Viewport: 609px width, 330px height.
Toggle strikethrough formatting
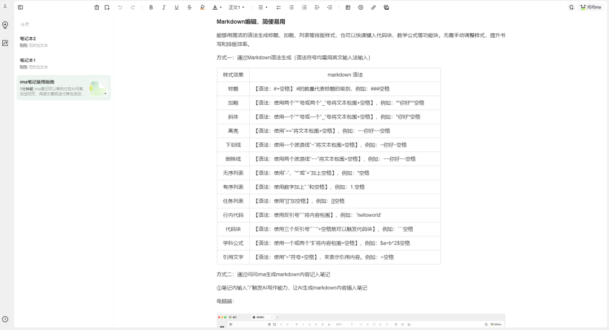pos(189,7)
